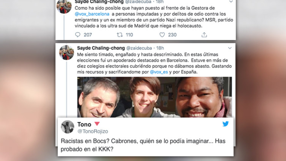The height and width of the screenshot is (161, 286).
Task: Open the @vox_es mention link
Action: coord(159,72)
